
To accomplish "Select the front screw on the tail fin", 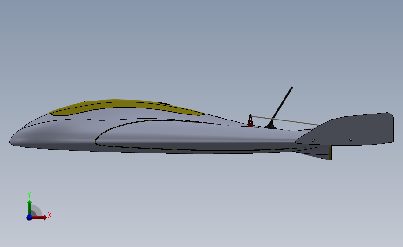I will coord(313,140).
